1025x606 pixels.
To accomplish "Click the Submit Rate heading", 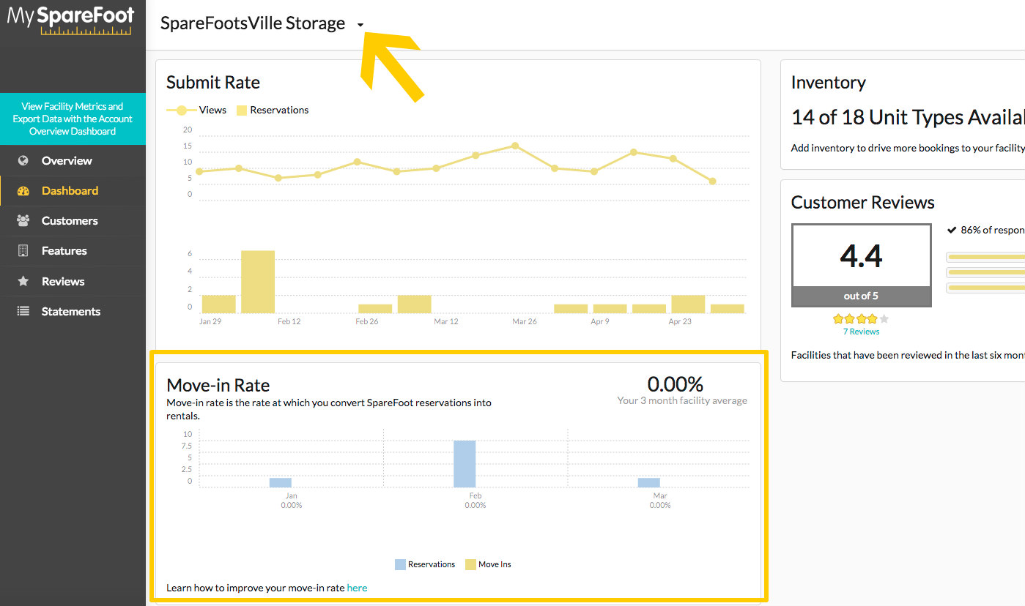I will pyautogui.click(x=213, y=83).
